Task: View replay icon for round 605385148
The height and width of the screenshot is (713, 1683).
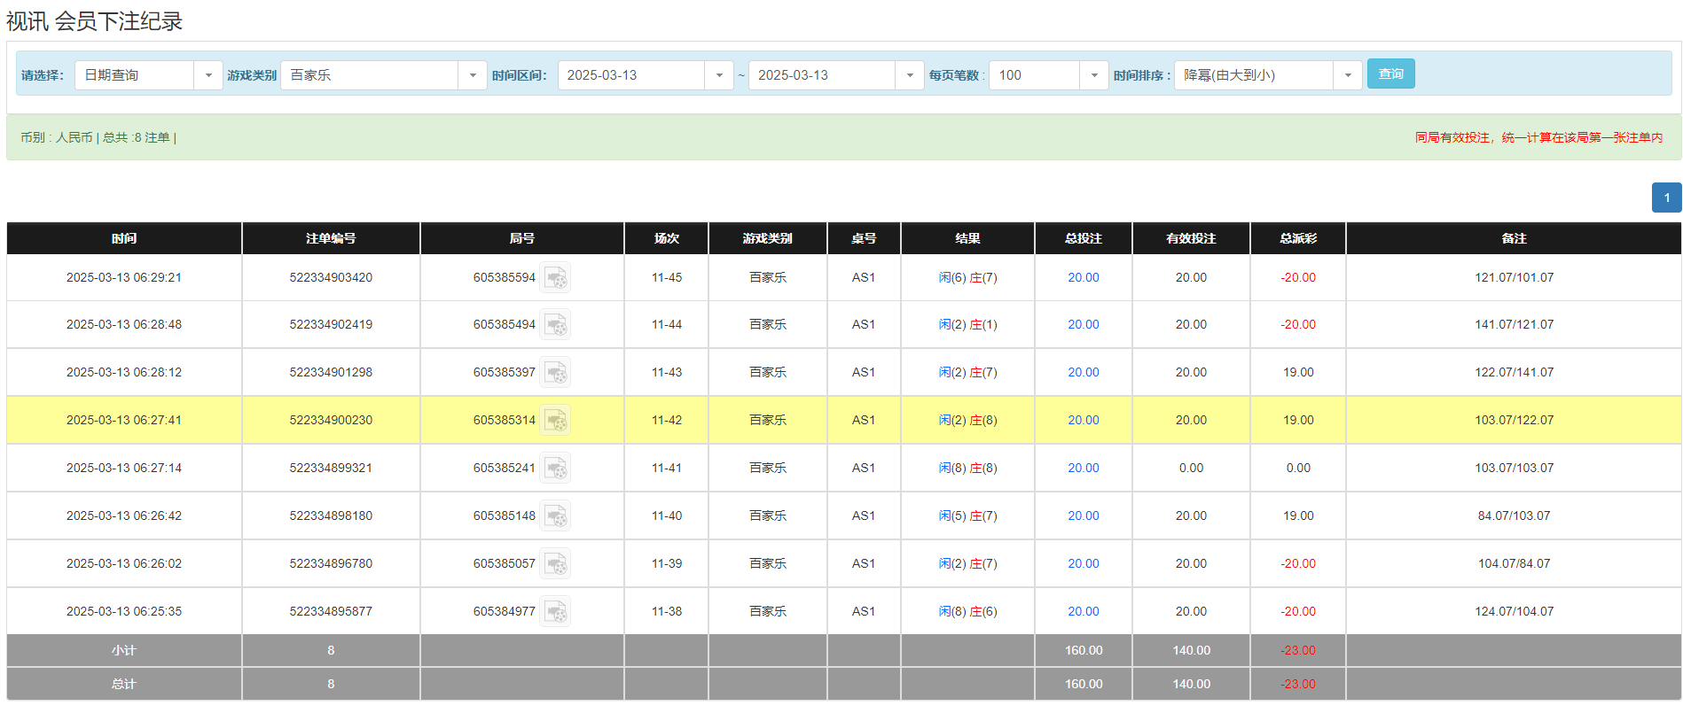Action: [556, 516]
